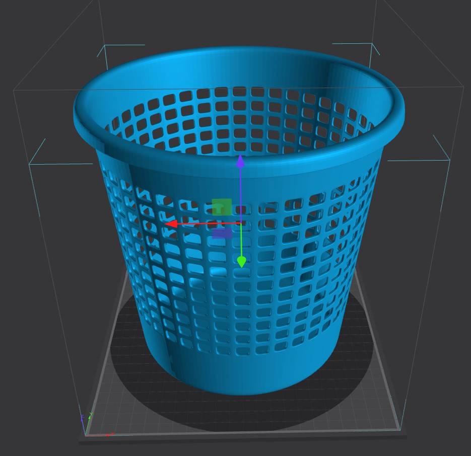The width and height of the screenshot is (471, 456).
Task: Click the Y axis label on origin indicator
Action: pos(91,414)
